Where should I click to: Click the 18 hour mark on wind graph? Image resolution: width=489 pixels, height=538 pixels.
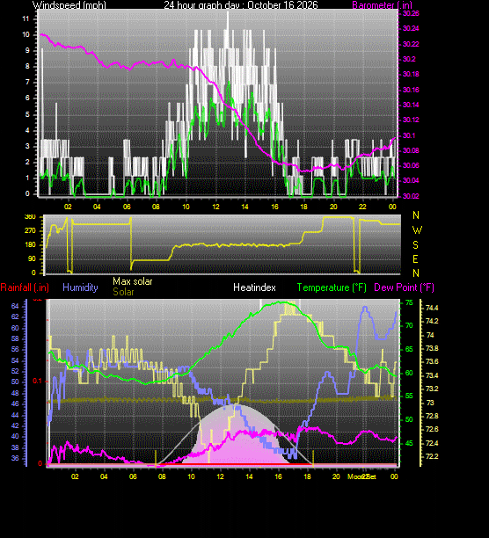tap(303, 207)
